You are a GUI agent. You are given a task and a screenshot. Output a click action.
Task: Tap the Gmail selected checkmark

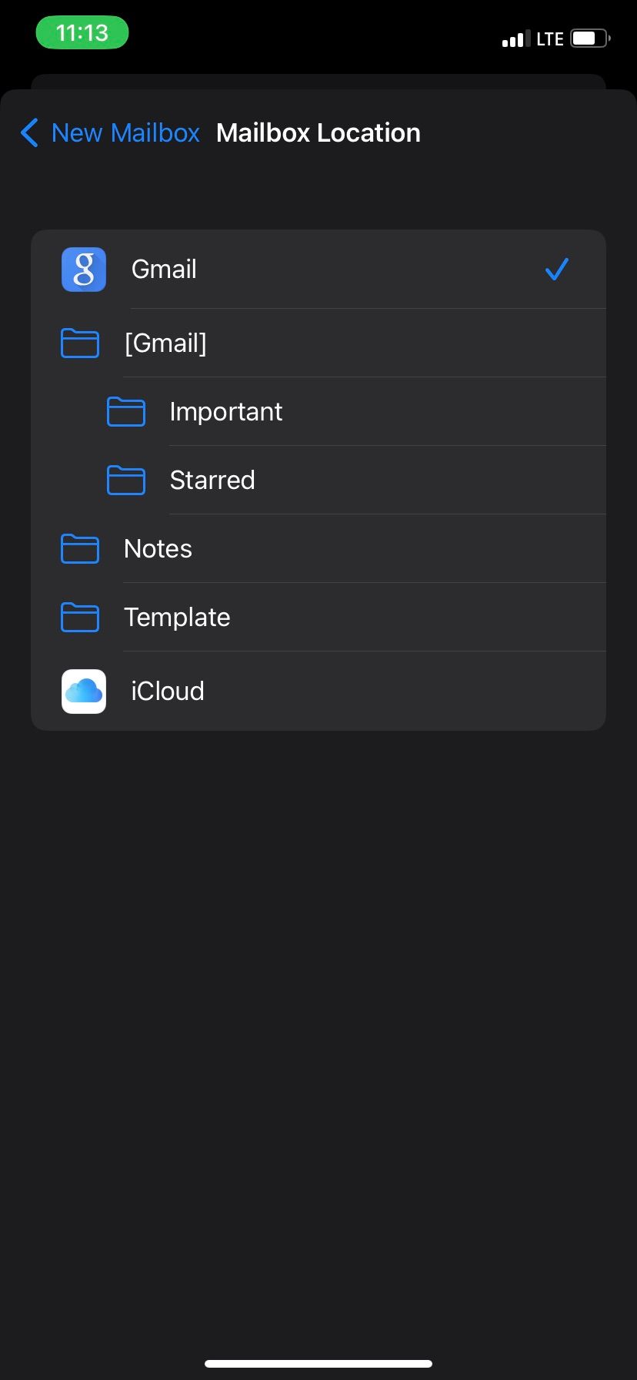[x=556, y=270]
